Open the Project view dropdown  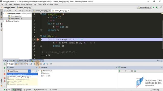(x=10, y=11)
